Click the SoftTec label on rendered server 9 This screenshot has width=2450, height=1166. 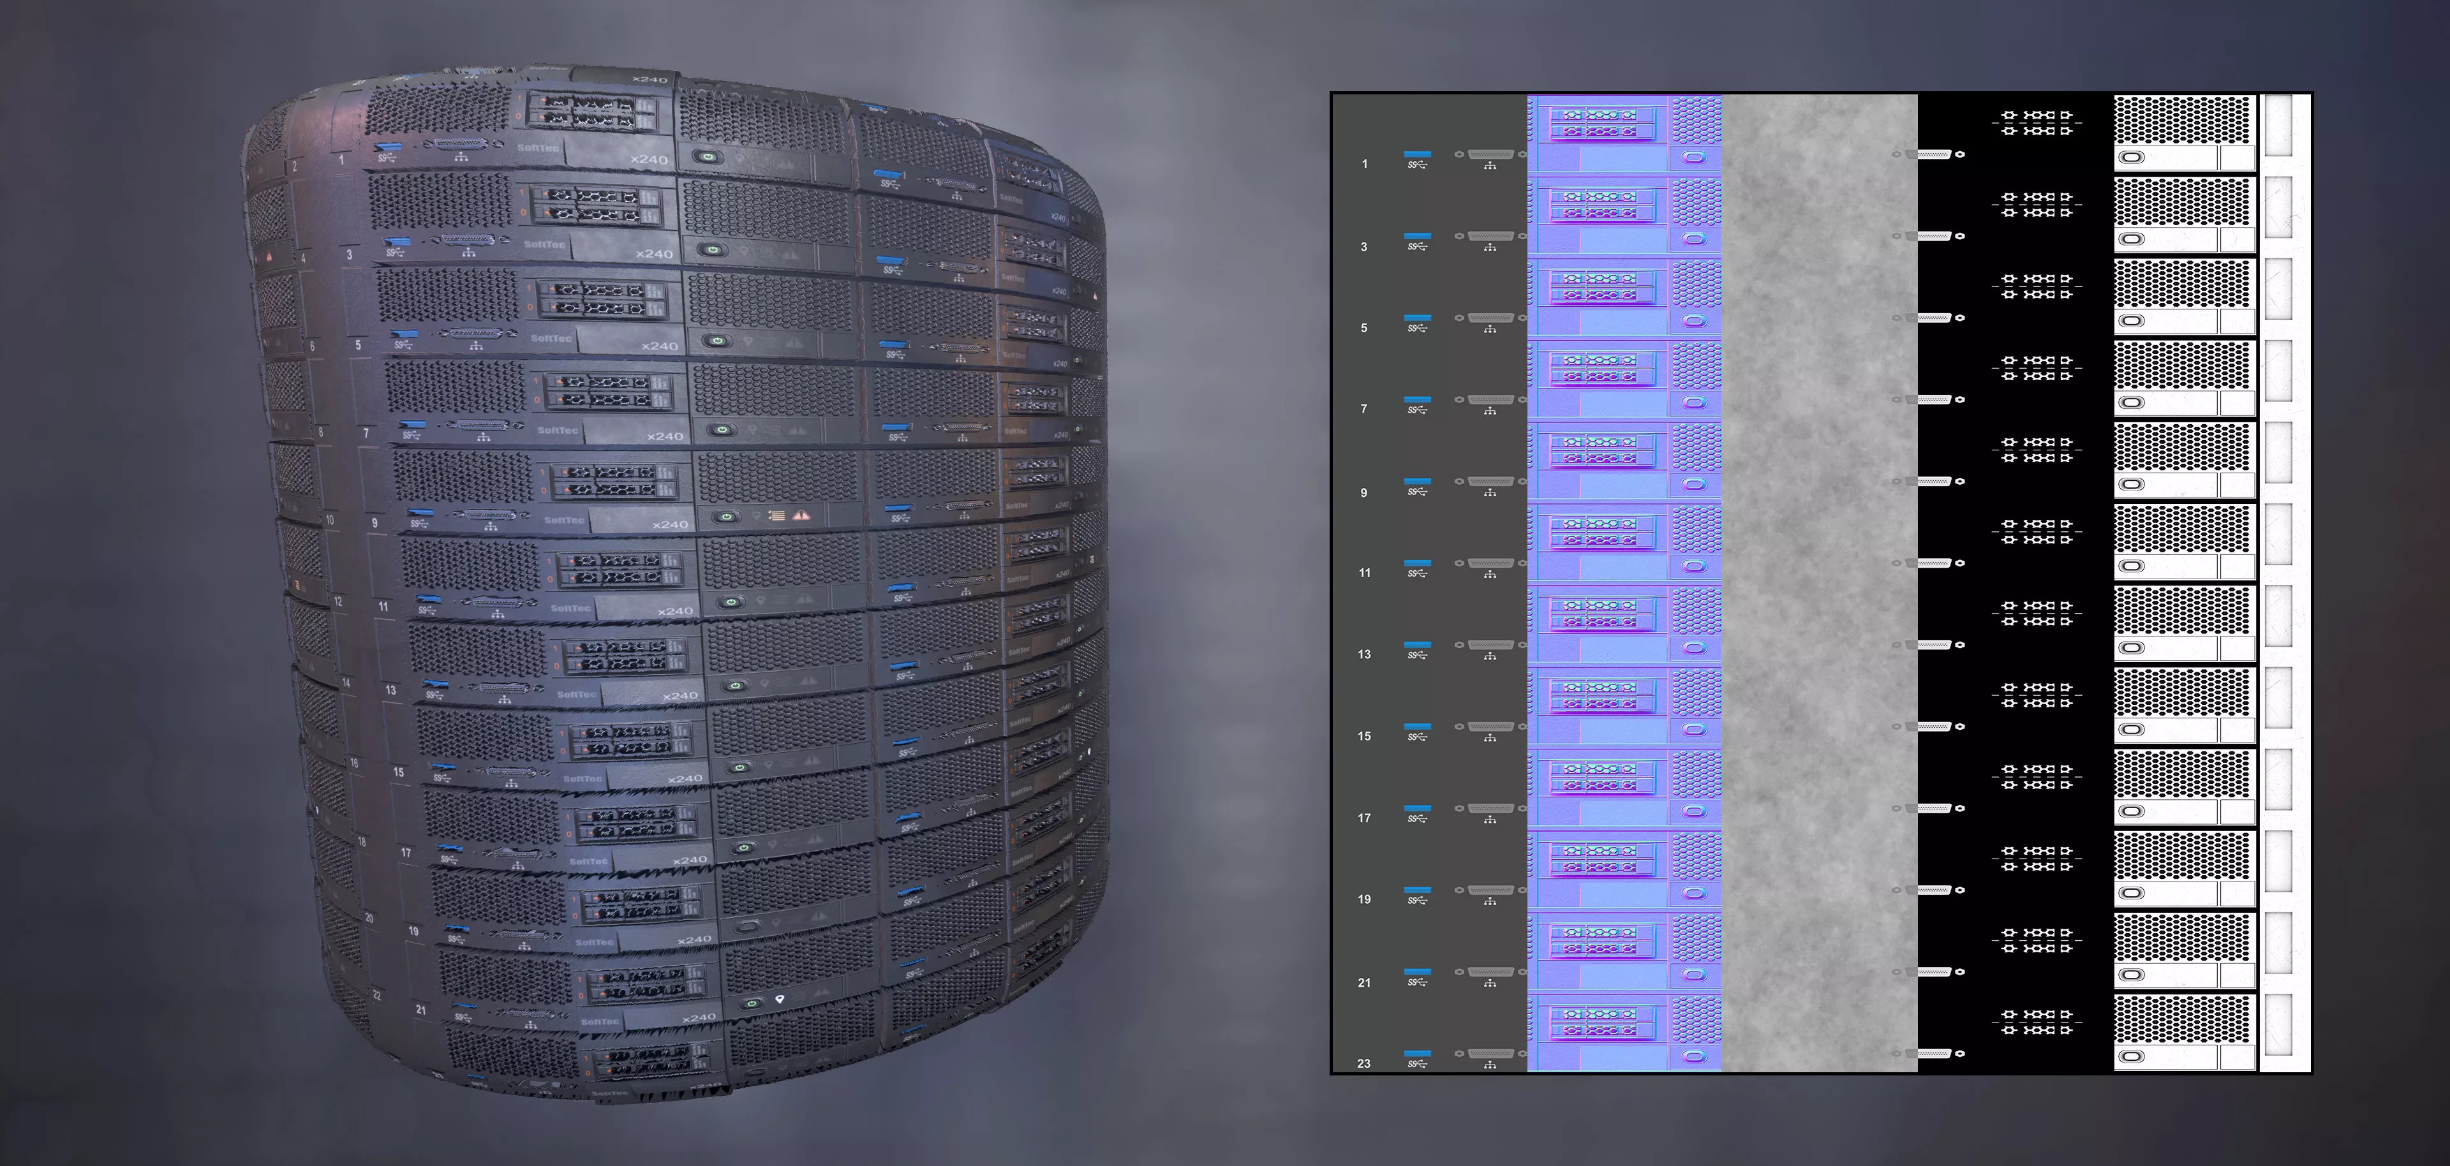tap(563, 520)
